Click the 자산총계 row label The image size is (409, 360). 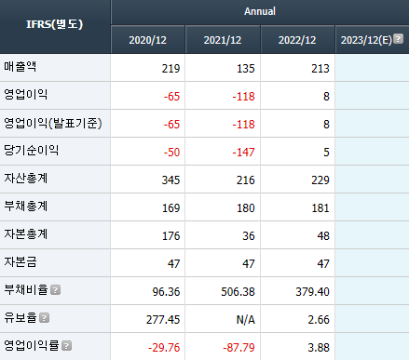(x=26, y=179)
